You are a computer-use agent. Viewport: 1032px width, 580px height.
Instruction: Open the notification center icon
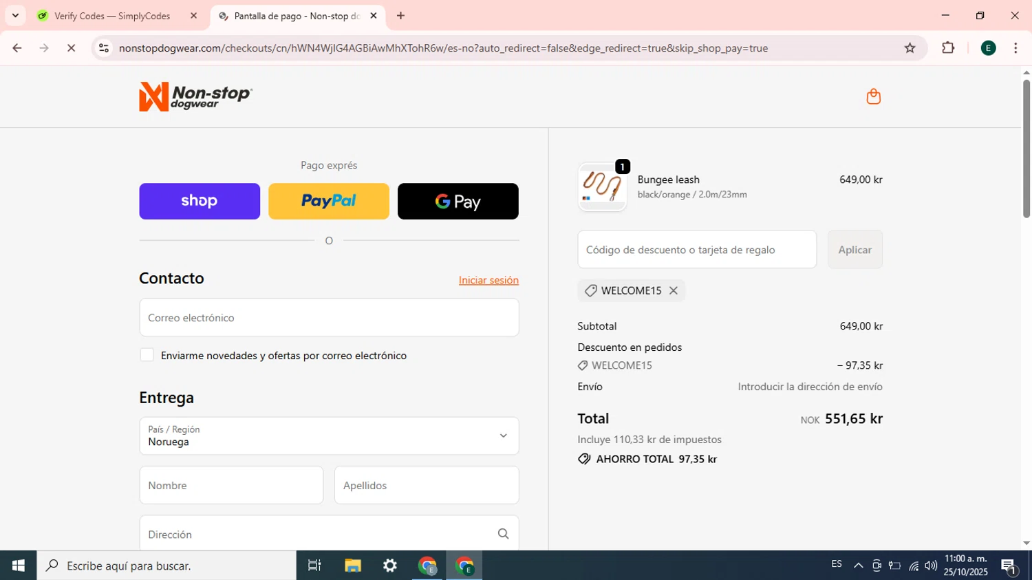click(x=1009, y=566)
